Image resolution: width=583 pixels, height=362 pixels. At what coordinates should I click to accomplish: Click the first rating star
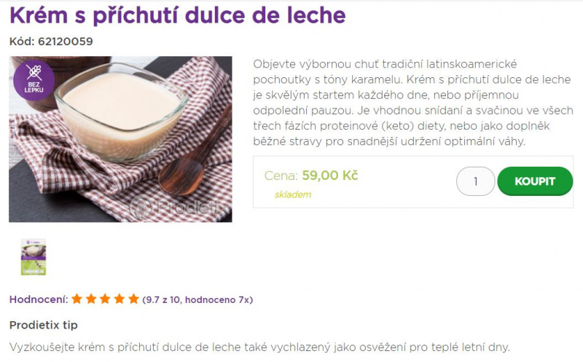pyautogui.click(x=77, y=299)
